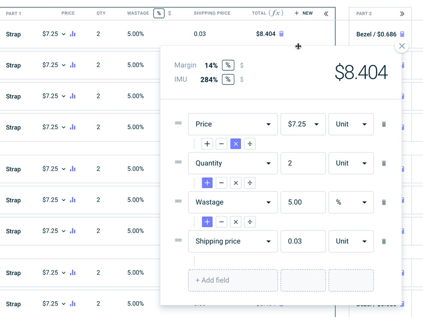Click the Price column header

point(68,13)
